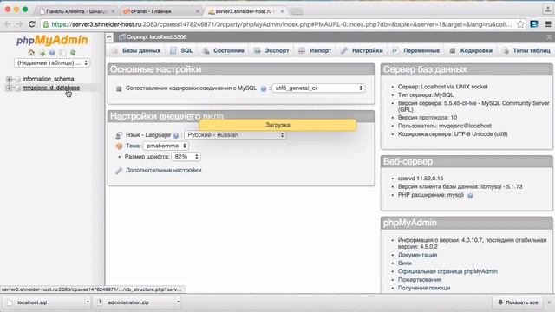Screen dimensions: 555x312
Task: Click Показать все downloads button
Action: click(518, 302)
